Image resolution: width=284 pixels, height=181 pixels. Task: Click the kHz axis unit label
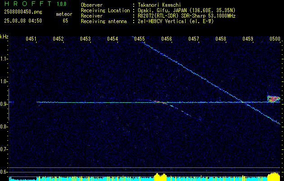click(4, 37)
